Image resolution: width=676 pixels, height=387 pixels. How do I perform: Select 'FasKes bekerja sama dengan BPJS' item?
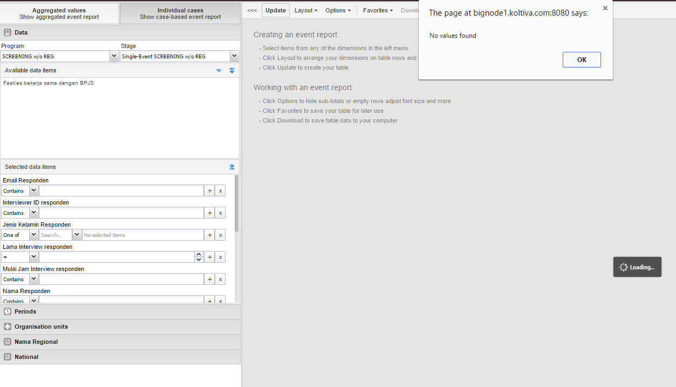pos(49,83)
